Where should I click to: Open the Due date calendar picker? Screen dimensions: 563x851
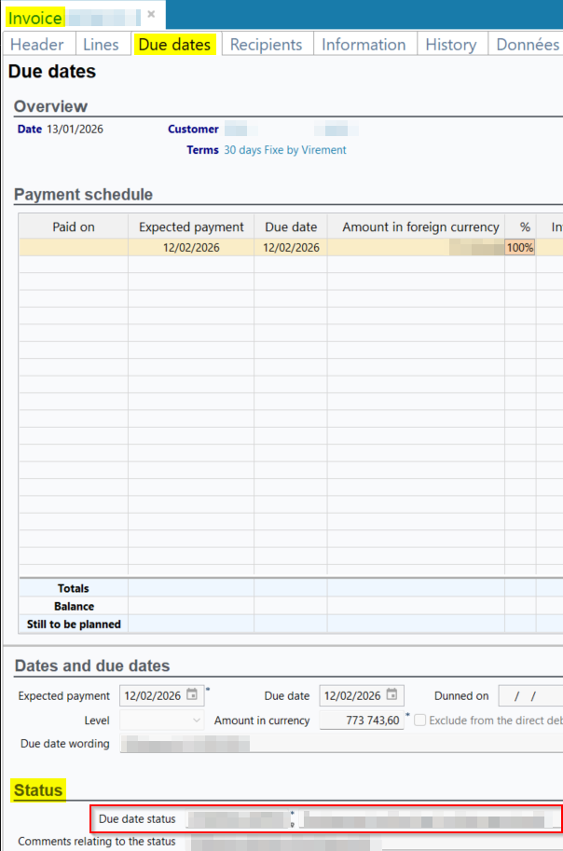pos(392,695)
